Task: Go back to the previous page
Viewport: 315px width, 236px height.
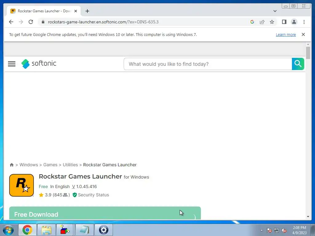Action: pyautogui.click(x=11, y=22)
